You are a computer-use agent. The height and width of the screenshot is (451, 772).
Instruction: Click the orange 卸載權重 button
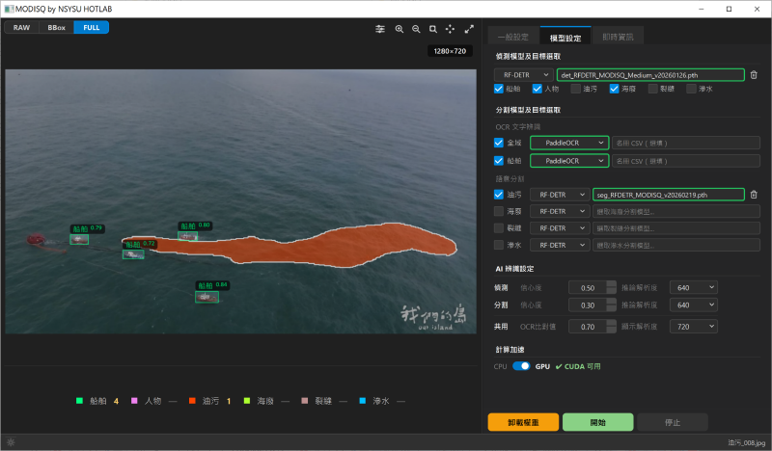tap(523, 422)
